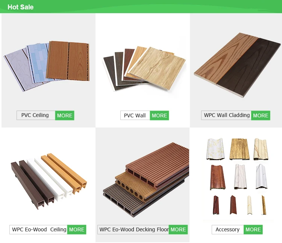Select the stacked decking floor boards image
282x243 pixels.
click(x=146, y=179)
